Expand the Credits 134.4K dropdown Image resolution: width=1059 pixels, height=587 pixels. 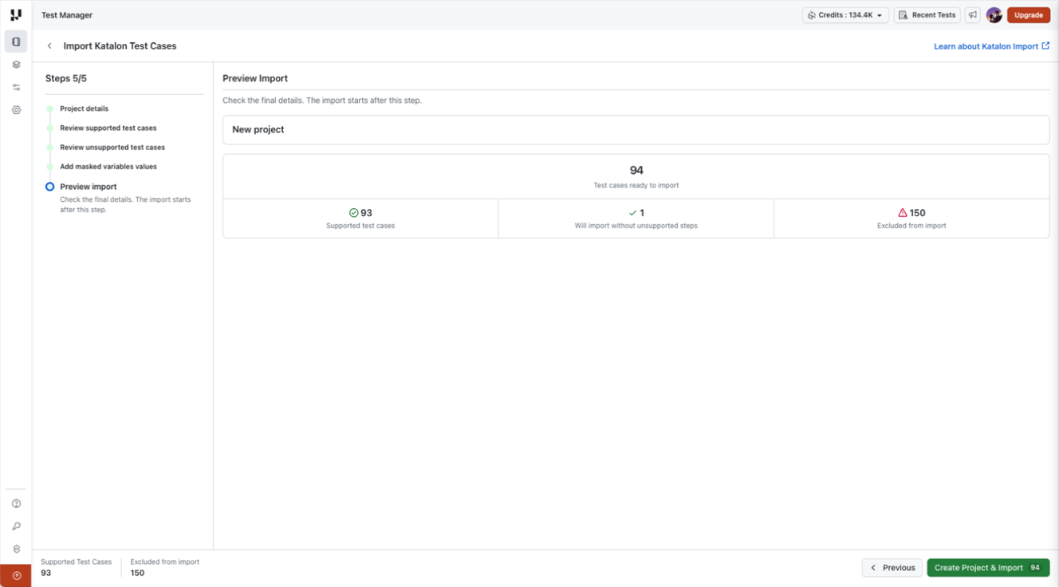point(845,15)
